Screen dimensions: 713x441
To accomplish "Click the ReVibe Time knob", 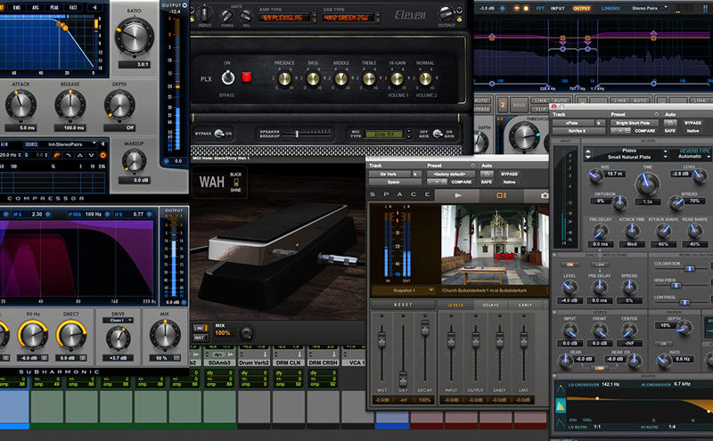I will click(x=648, y=184).
